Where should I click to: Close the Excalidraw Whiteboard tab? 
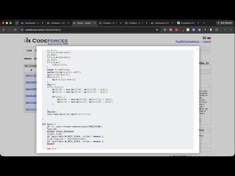(198, 23)
